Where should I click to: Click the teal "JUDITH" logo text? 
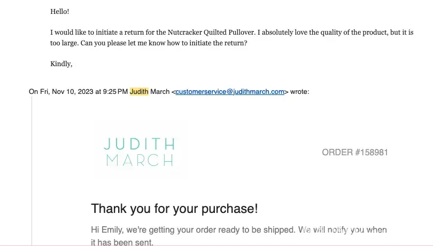tap(139, 144)
